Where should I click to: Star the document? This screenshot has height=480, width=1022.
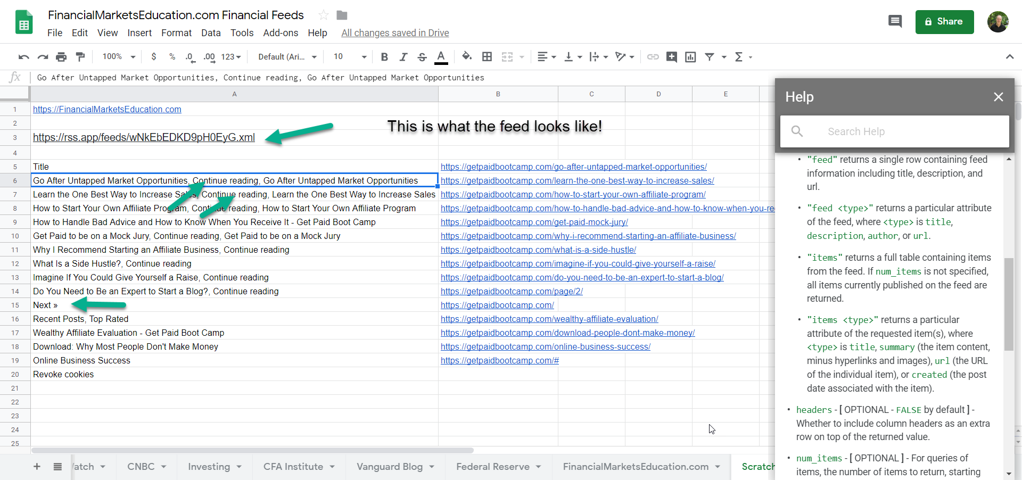pyautogui.click(x=323, y=15)
